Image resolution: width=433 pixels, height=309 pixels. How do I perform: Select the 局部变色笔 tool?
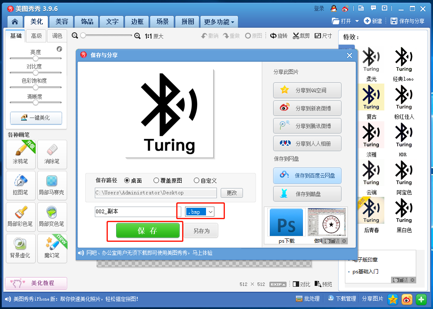(x=52, y=217)
